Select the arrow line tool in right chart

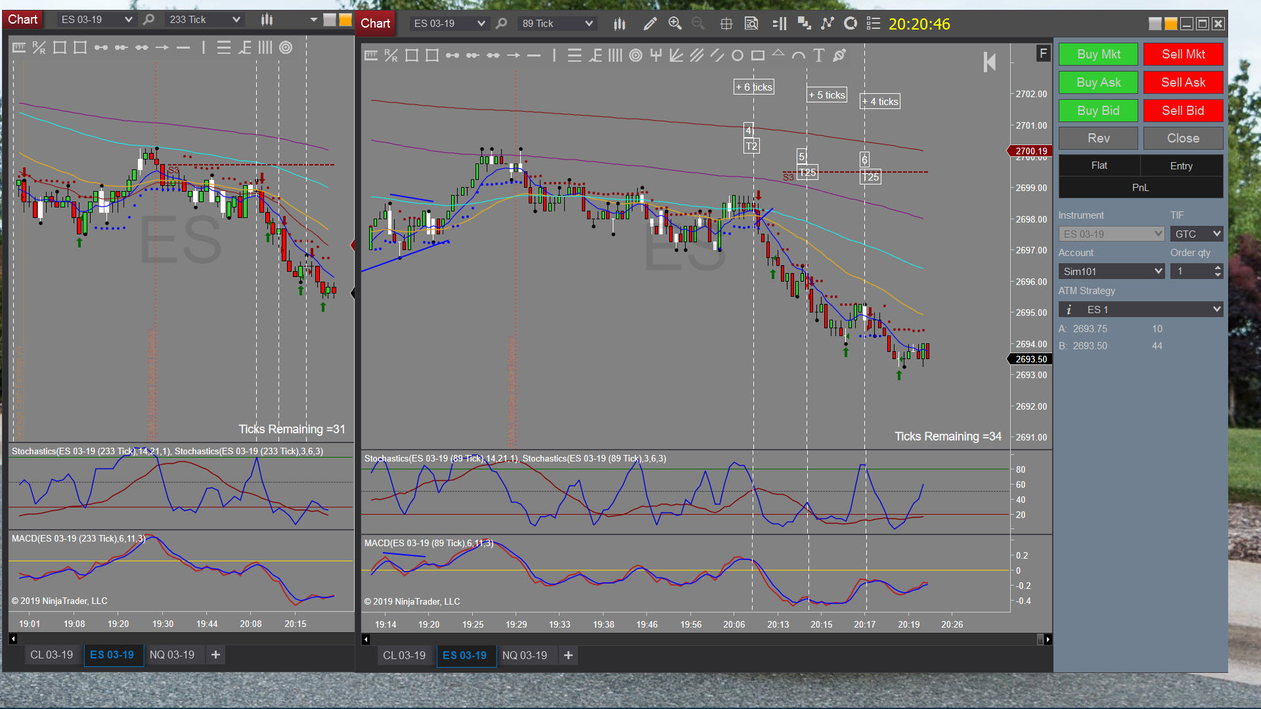pos(514,56)
